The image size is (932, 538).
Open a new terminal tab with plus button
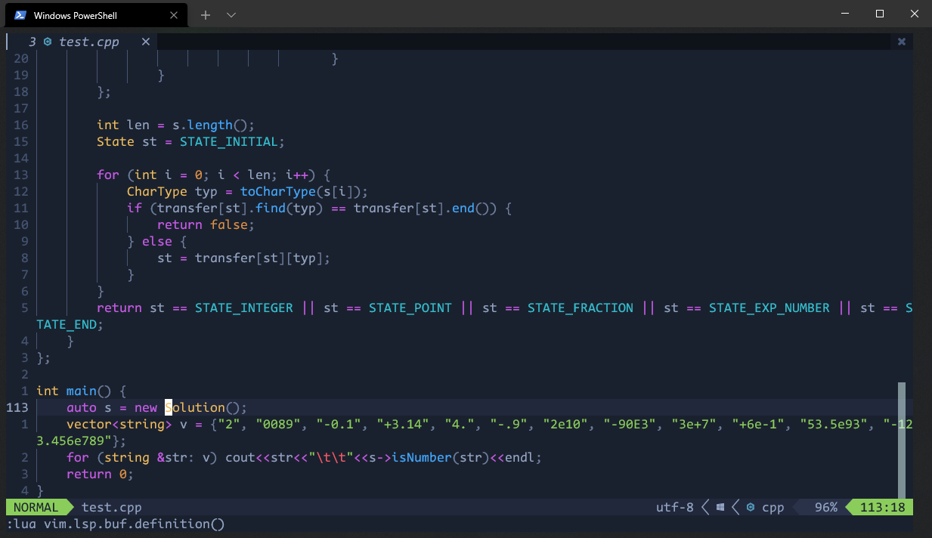[206, 15]
